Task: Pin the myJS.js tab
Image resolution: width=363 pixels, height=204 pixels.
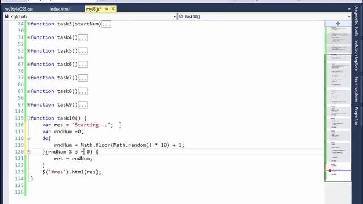Action: click(107, 9)
